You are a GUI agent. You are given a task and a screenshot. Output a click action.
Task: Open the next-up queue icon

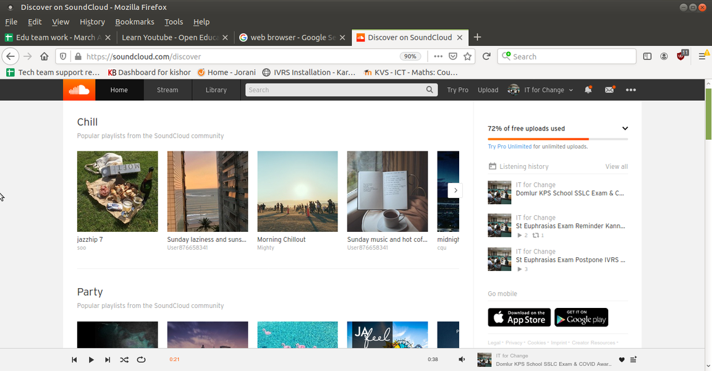point(634,360)
